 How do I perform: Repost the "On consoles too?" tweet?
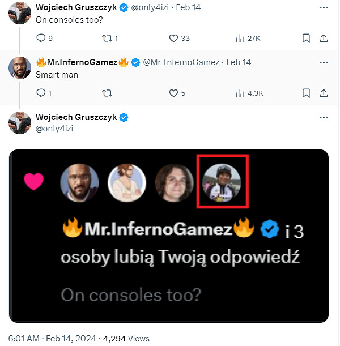pos(106,38)
